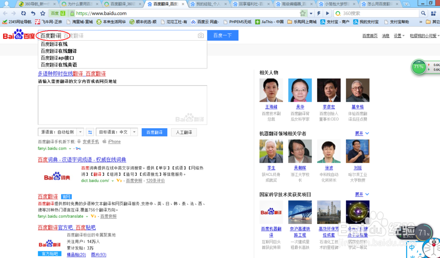Click the Baidu logo
Screen dimensions: 440x258
tap(19, 34)
